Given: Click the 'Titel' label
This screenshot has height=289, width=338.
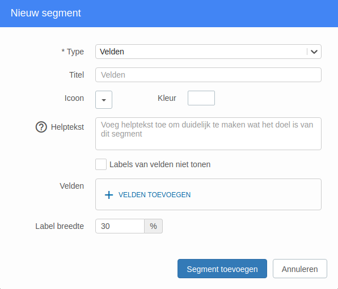Looking at the screenshot, I should tap(77, 75).
